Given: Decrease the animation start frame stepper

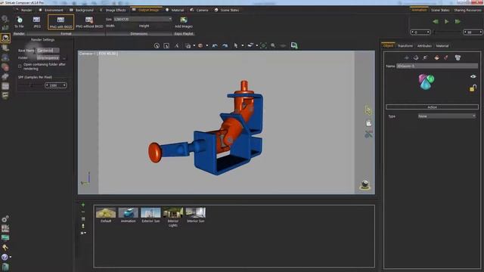Looking at the screenshot, I should tap(412, 32).
